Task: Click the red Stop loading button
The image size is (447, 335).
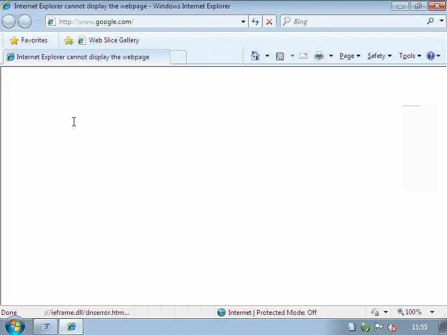Action: [x=269, y=22]
